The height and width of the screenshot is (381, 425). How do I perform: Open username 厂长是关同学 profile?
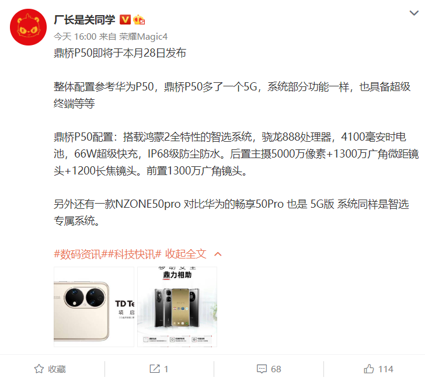(x=84, y=20)
